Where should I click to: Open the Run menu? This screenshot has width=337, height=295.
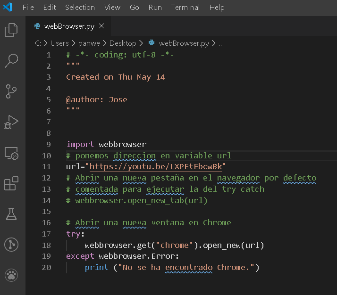coord(155,8)
